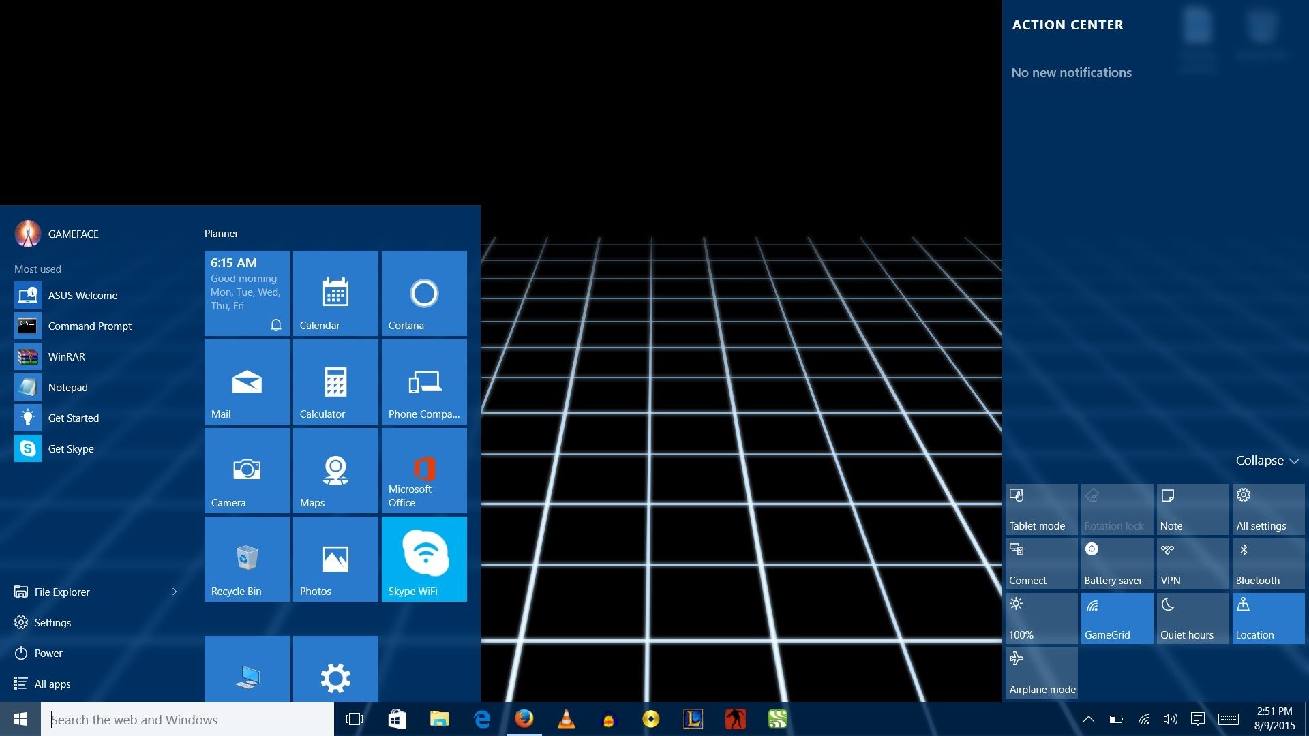Toggle Tablet mode quick action
Image resolution: width=1309 pixels, height=736 pixels.
point(1041,509)
